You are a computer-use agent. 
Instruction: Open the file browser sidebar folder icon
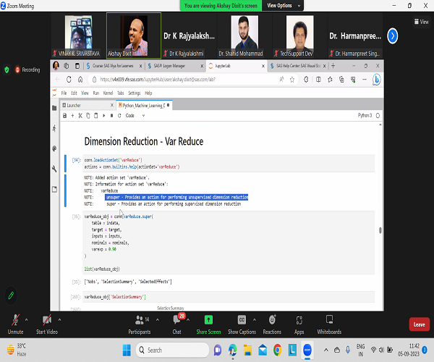[54, 108]
